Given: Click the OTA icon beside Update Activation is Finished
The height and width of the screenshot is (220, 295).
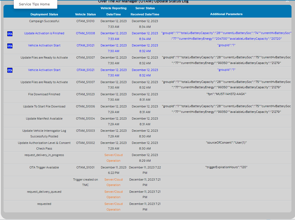Looking at the screenshot, I should pos(10,34).
